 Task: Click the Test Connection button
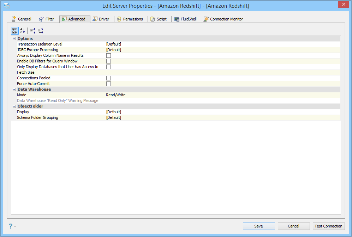tap(329, 226)
